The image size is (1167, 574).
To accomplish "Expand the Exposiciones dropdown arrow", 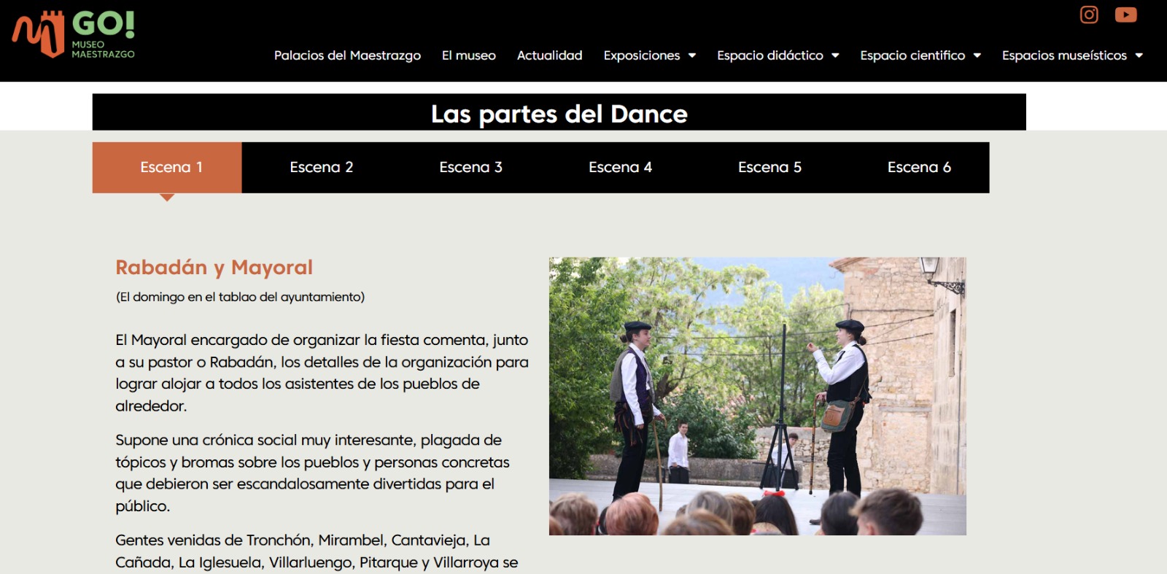I will 692,55.
